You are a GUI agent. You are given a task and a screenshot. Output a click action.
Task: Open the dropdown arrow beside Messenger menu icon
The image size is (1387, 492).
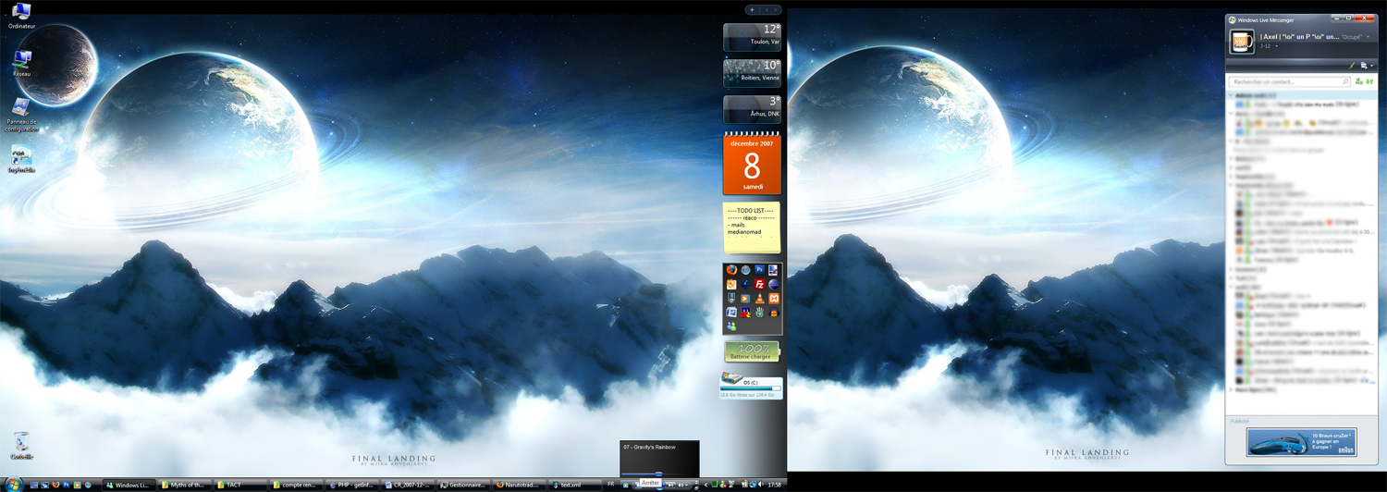[1372, 66]
